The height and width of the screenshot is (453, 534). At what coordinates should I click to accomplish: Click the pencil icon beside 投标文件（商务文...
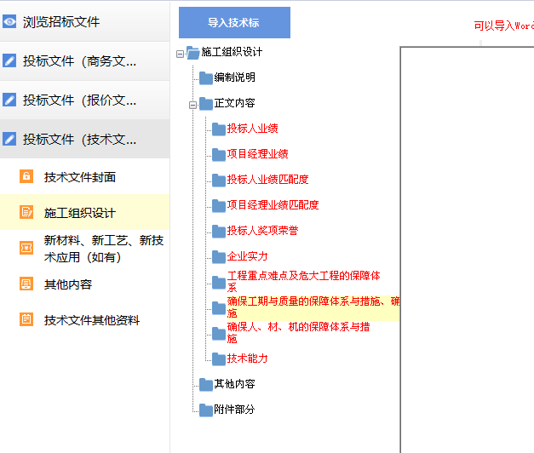(10, 60)
